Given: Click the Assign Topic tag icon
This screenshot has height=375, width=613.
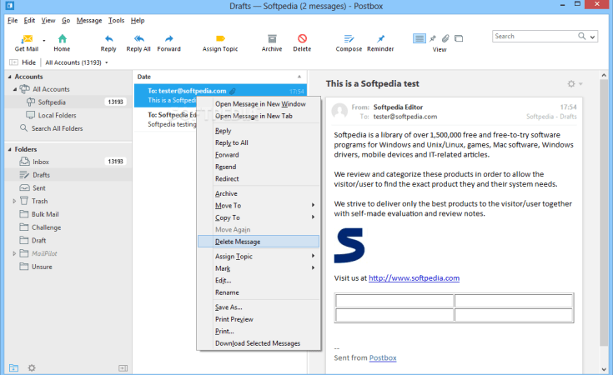Looking at the screenshot, I should tap(220, 38).
